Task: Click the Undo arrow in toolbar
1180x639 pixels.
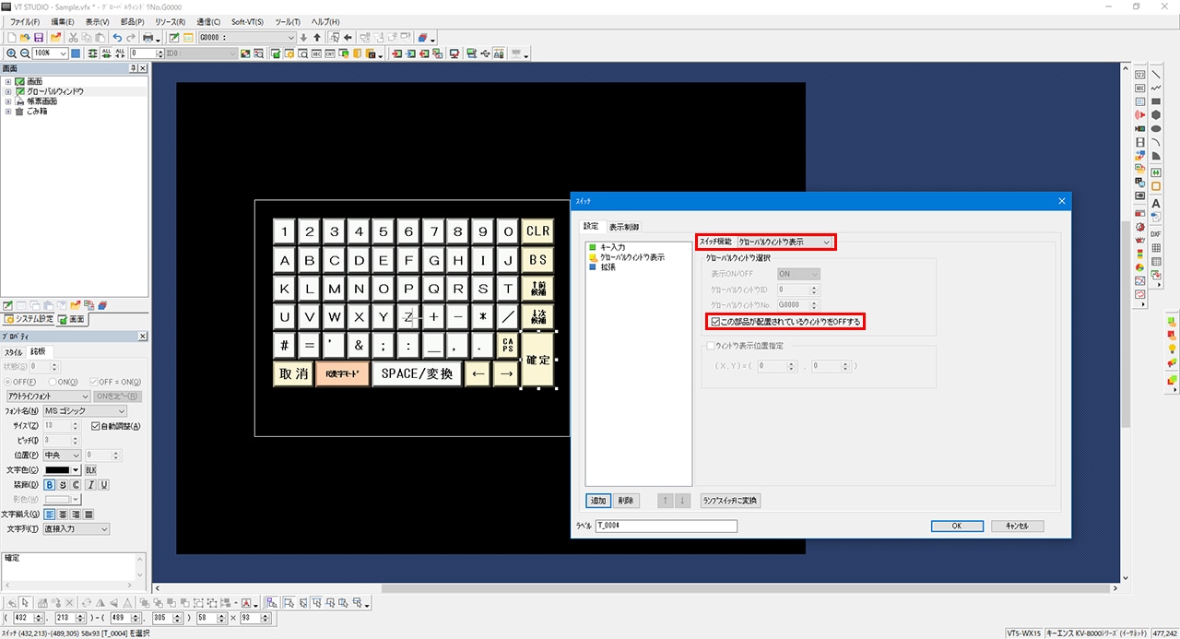Action: point(117,38)
